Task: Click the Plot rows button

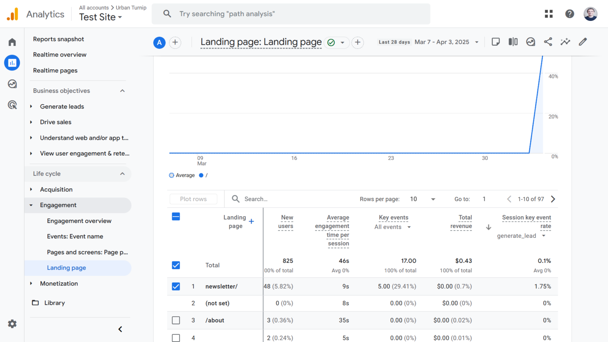Action: (x=193, y=199)
